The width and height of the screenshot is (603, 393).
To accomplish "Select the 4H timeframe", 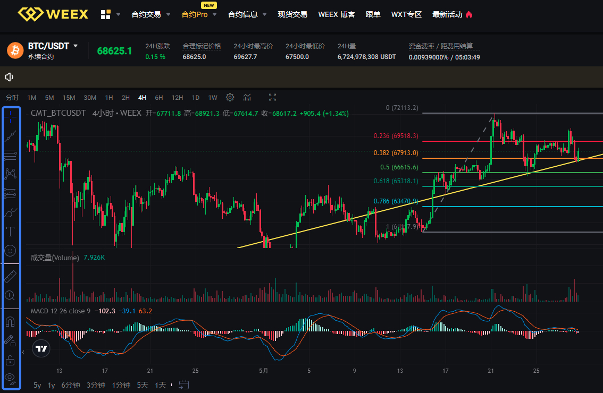I will point(143,98).
